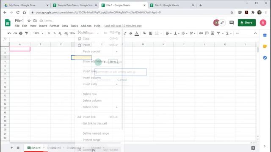Undo the last action in toolbar
This screenshot has height=152, width=271.
pyautogui.click(x=9, y=33)
